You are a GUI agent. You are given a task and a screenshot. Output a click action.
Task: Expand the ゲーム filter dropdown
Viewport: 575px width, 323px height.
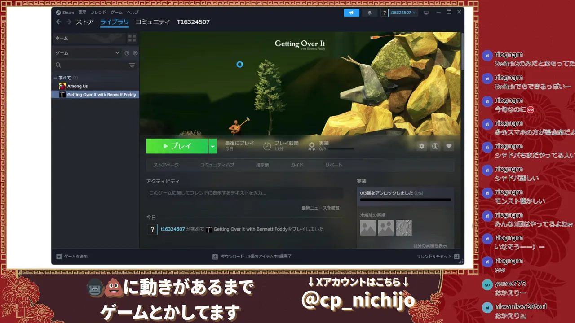[x=87, y=53]
